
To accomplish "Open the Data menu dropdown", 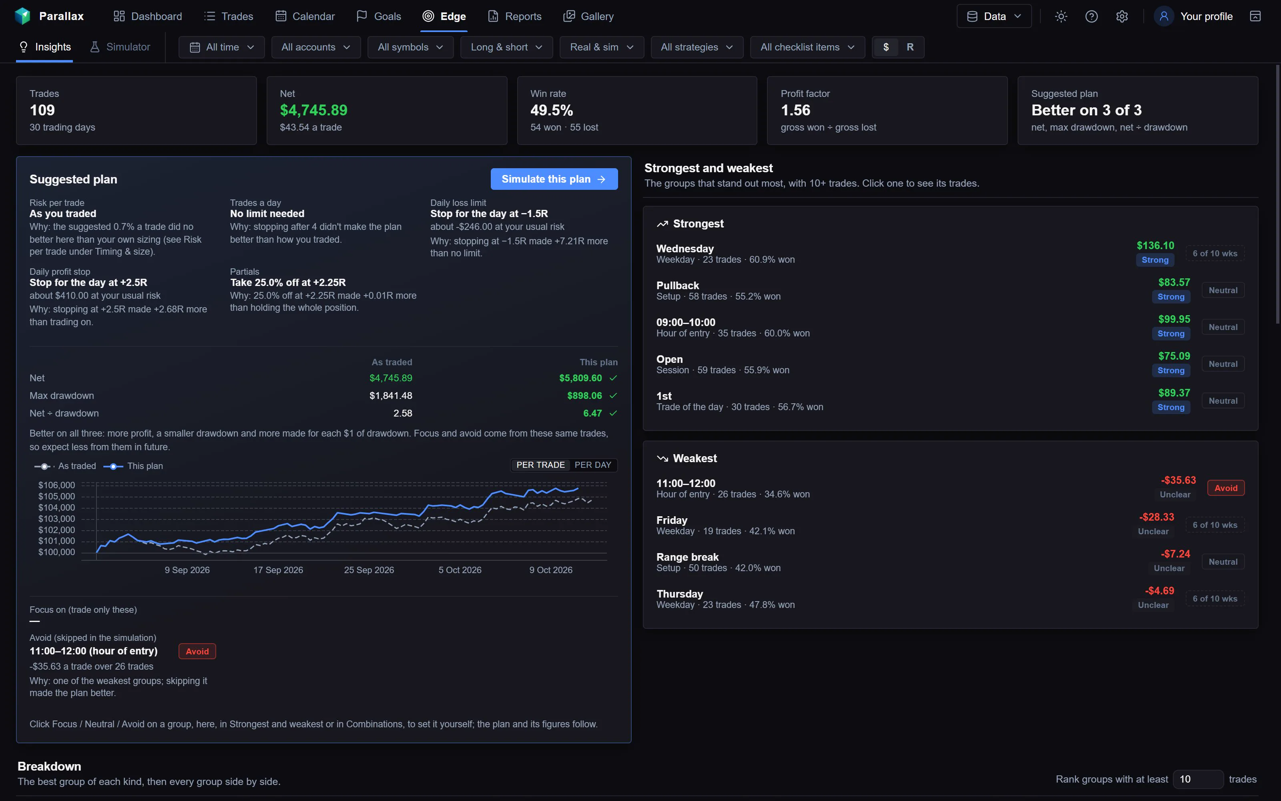I will coord(994,16).
